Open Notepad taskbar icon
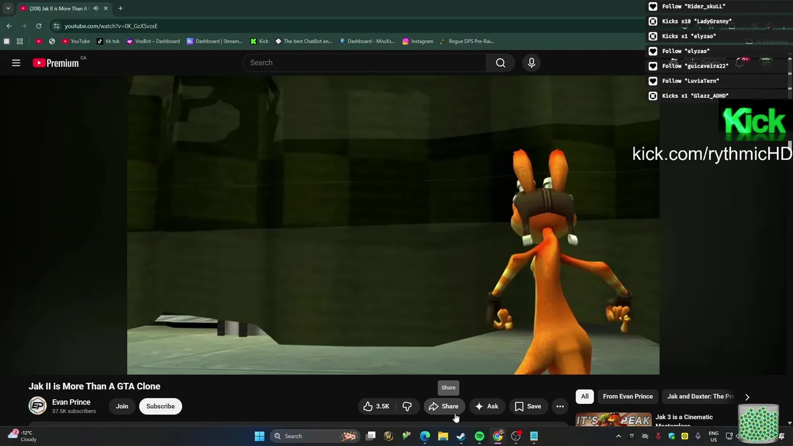793x446 pixels. pos(533,436)
